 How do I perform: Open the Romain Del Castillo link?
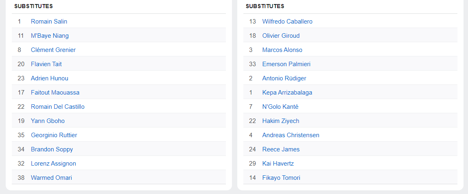tap(58, 107)
